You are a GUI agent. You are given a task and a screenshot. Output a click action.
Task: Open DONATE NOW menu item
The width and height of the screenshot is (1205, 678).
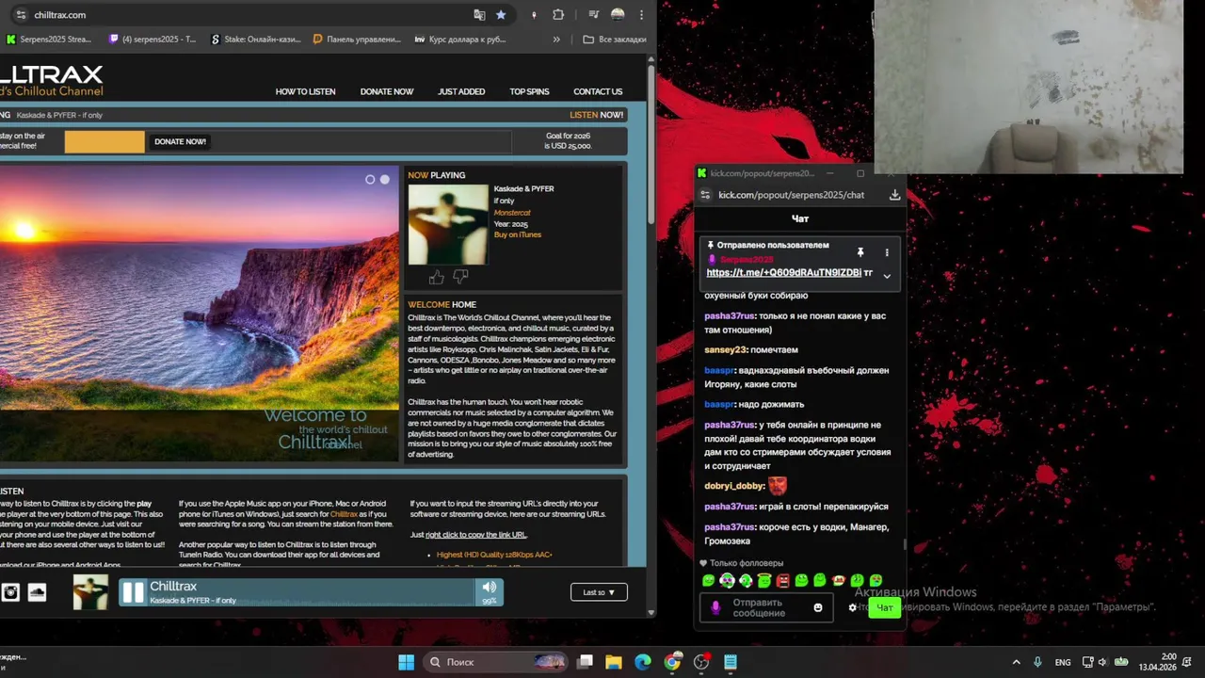click(387, 91)
